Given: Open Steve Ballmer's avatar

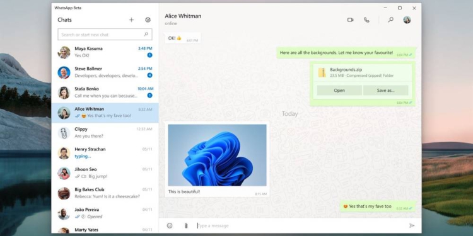Looking at the screenshot, I should click(x=64, y=72).
